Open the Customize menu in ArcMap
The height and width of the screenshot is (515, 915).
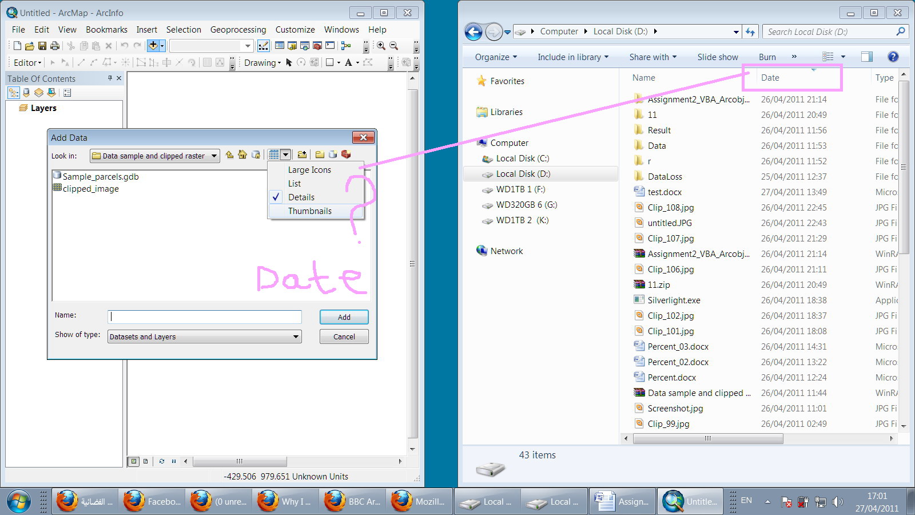295,29
